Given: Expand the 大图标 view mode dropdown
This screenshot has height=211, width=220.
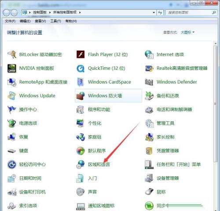Looking at the screenshot, I should coord(187,33).
